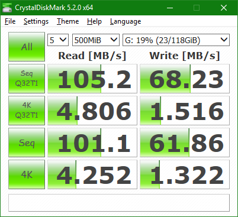This screenshot has height=217, width=238.
Task: Expand the test count dropdown showing 5
Action: pos(58,40)
